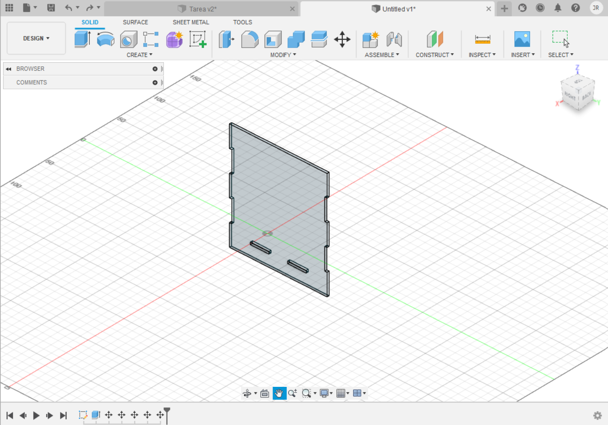Screen dimensions: 608x425
Task: Pick the Hole tool
Action: tap(128, 39)
